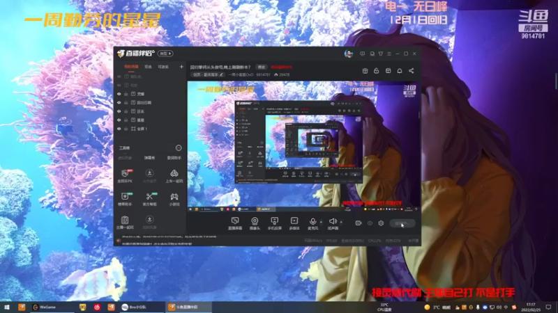Expand microphone options arrow
Viewport: 558px width, 313px height.
(321, 222)
